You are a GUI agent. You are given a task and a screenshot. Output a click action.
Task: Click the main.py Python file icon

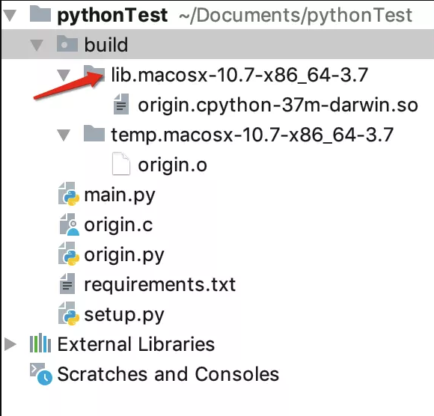[69, 194]
